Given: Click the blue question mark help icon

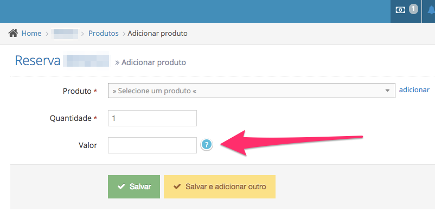Looking at the screenshot, I should (x=207, y=145).
